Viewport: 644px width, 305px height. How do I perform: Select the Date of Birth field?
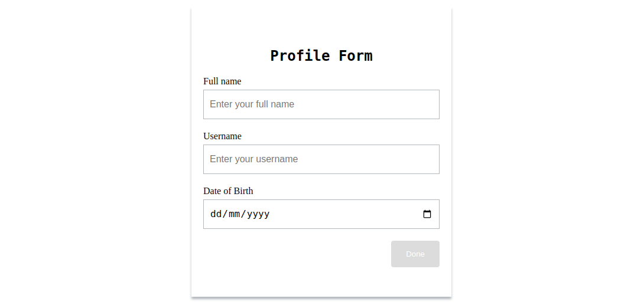pos(321,214)
